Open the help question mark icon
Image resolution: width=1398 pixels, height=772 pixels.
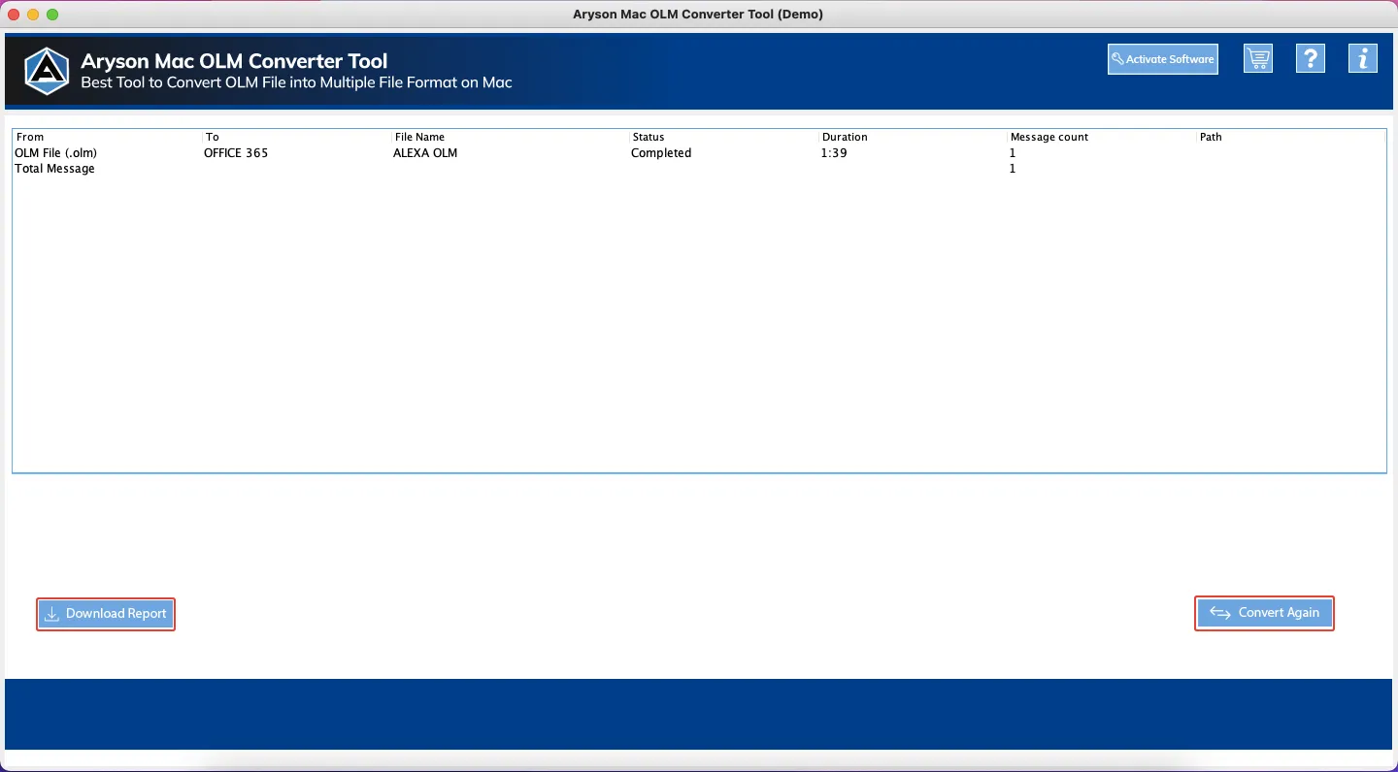point(1311,59)
